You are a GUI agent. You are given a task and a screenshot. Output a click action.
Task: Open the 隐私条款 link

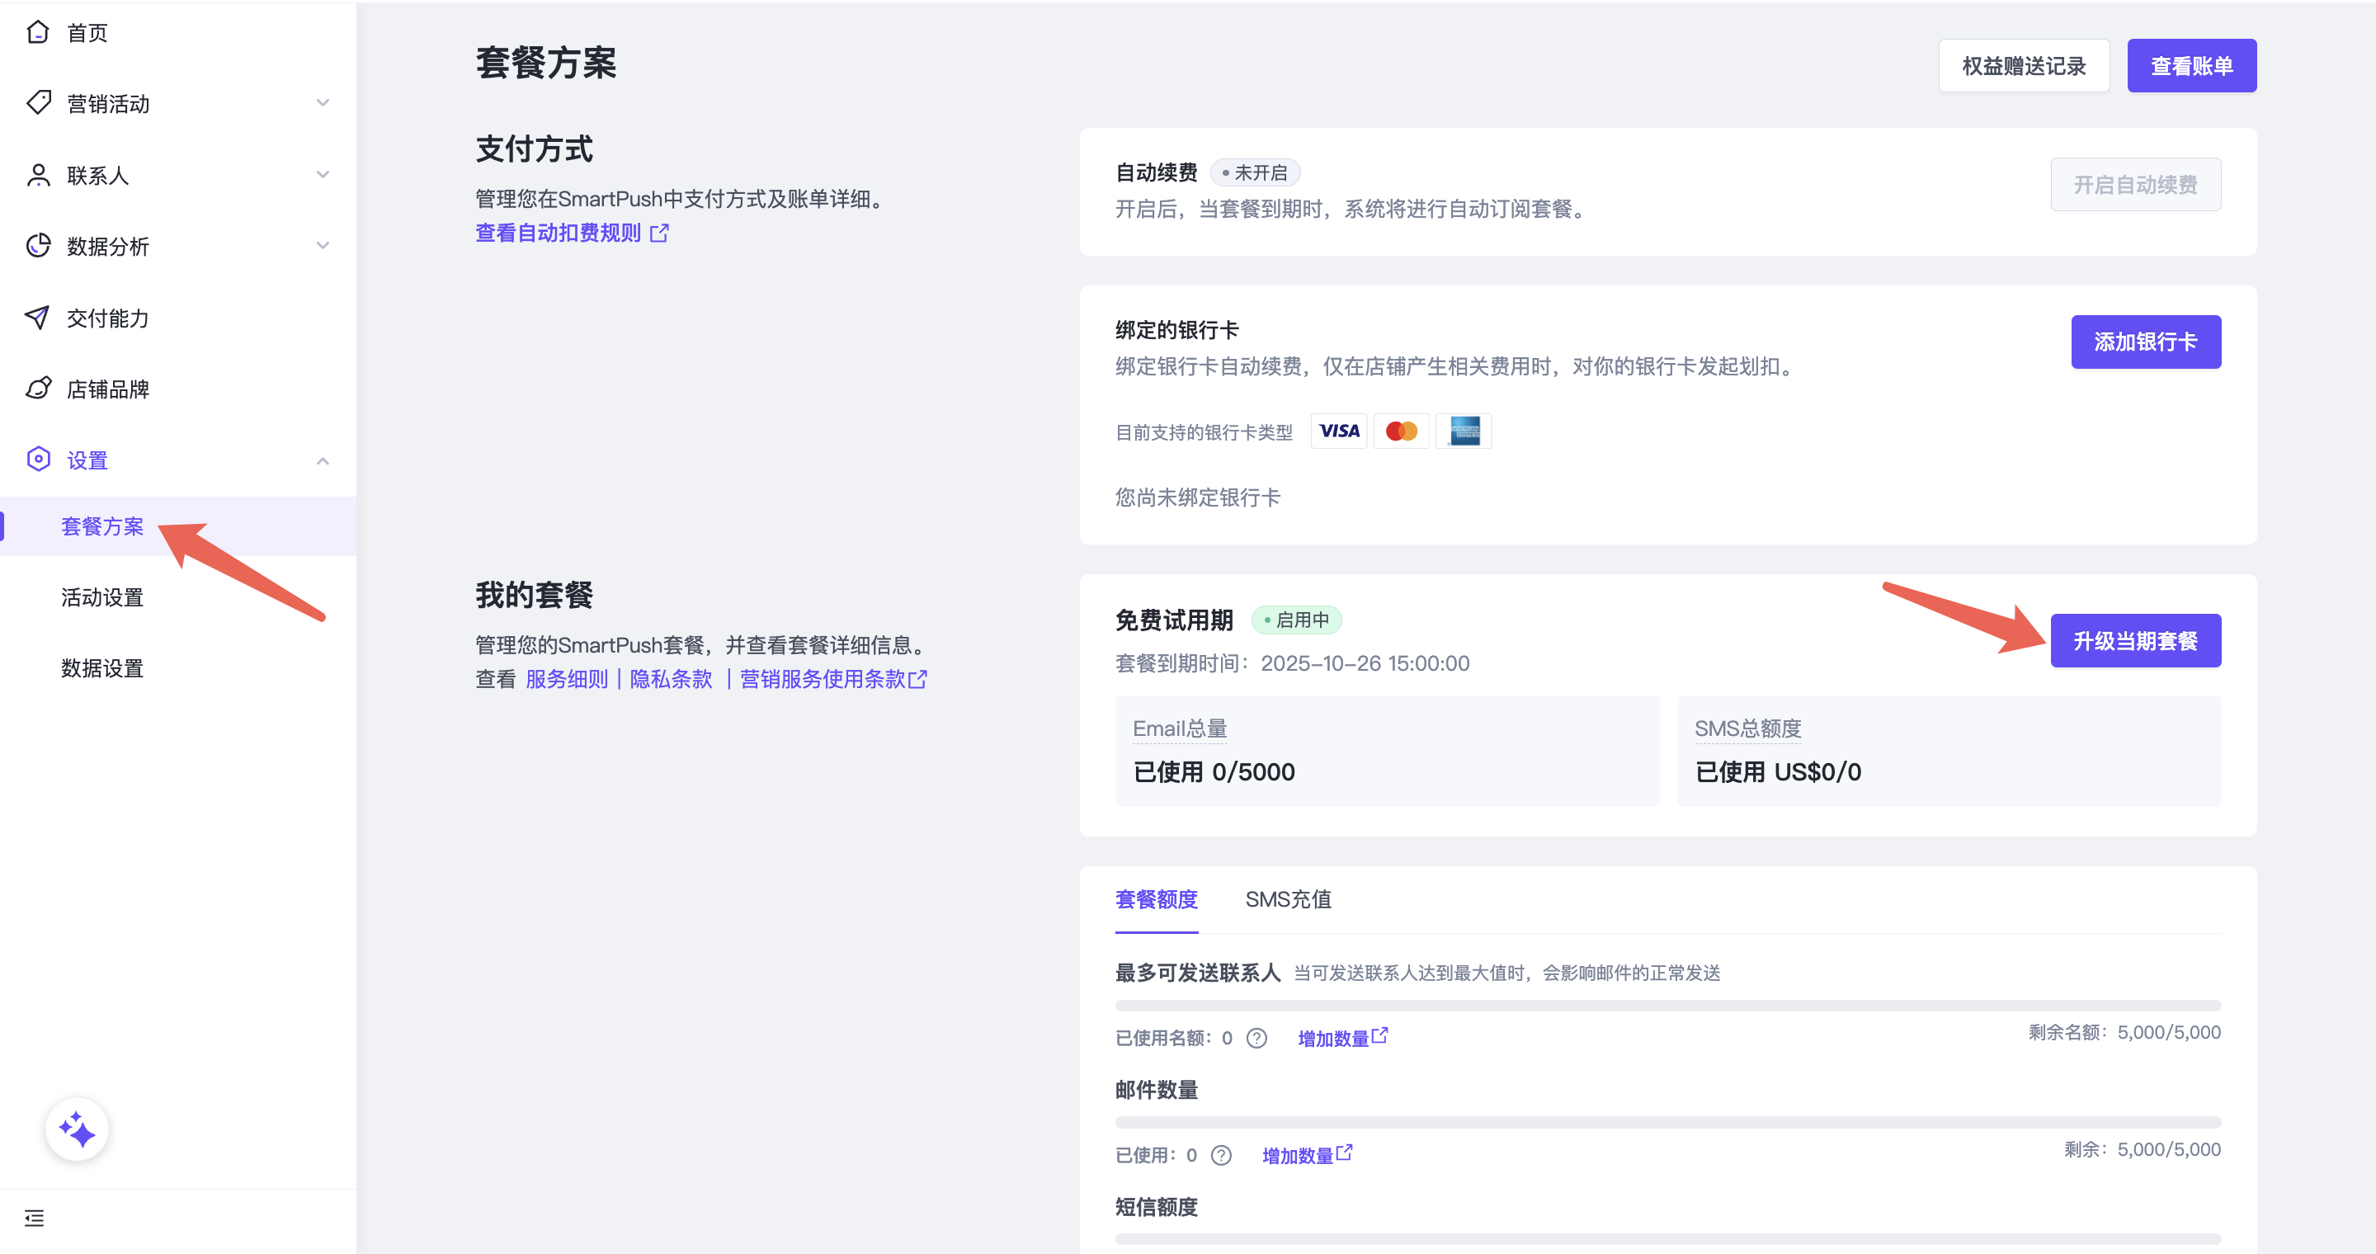[x=671, y=680]
